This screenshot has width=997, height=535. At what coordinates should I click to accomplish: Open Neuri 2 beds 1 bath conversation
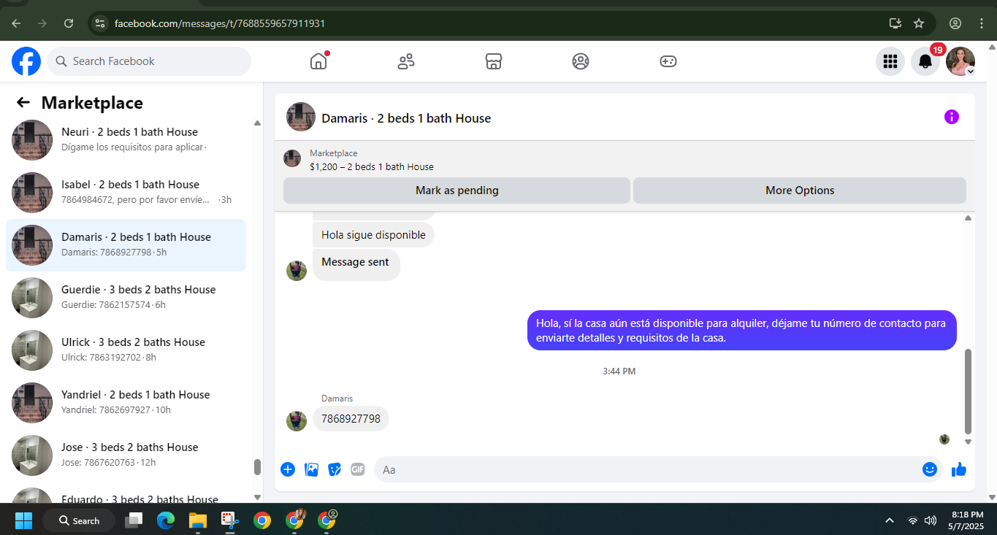coord(126,139)
